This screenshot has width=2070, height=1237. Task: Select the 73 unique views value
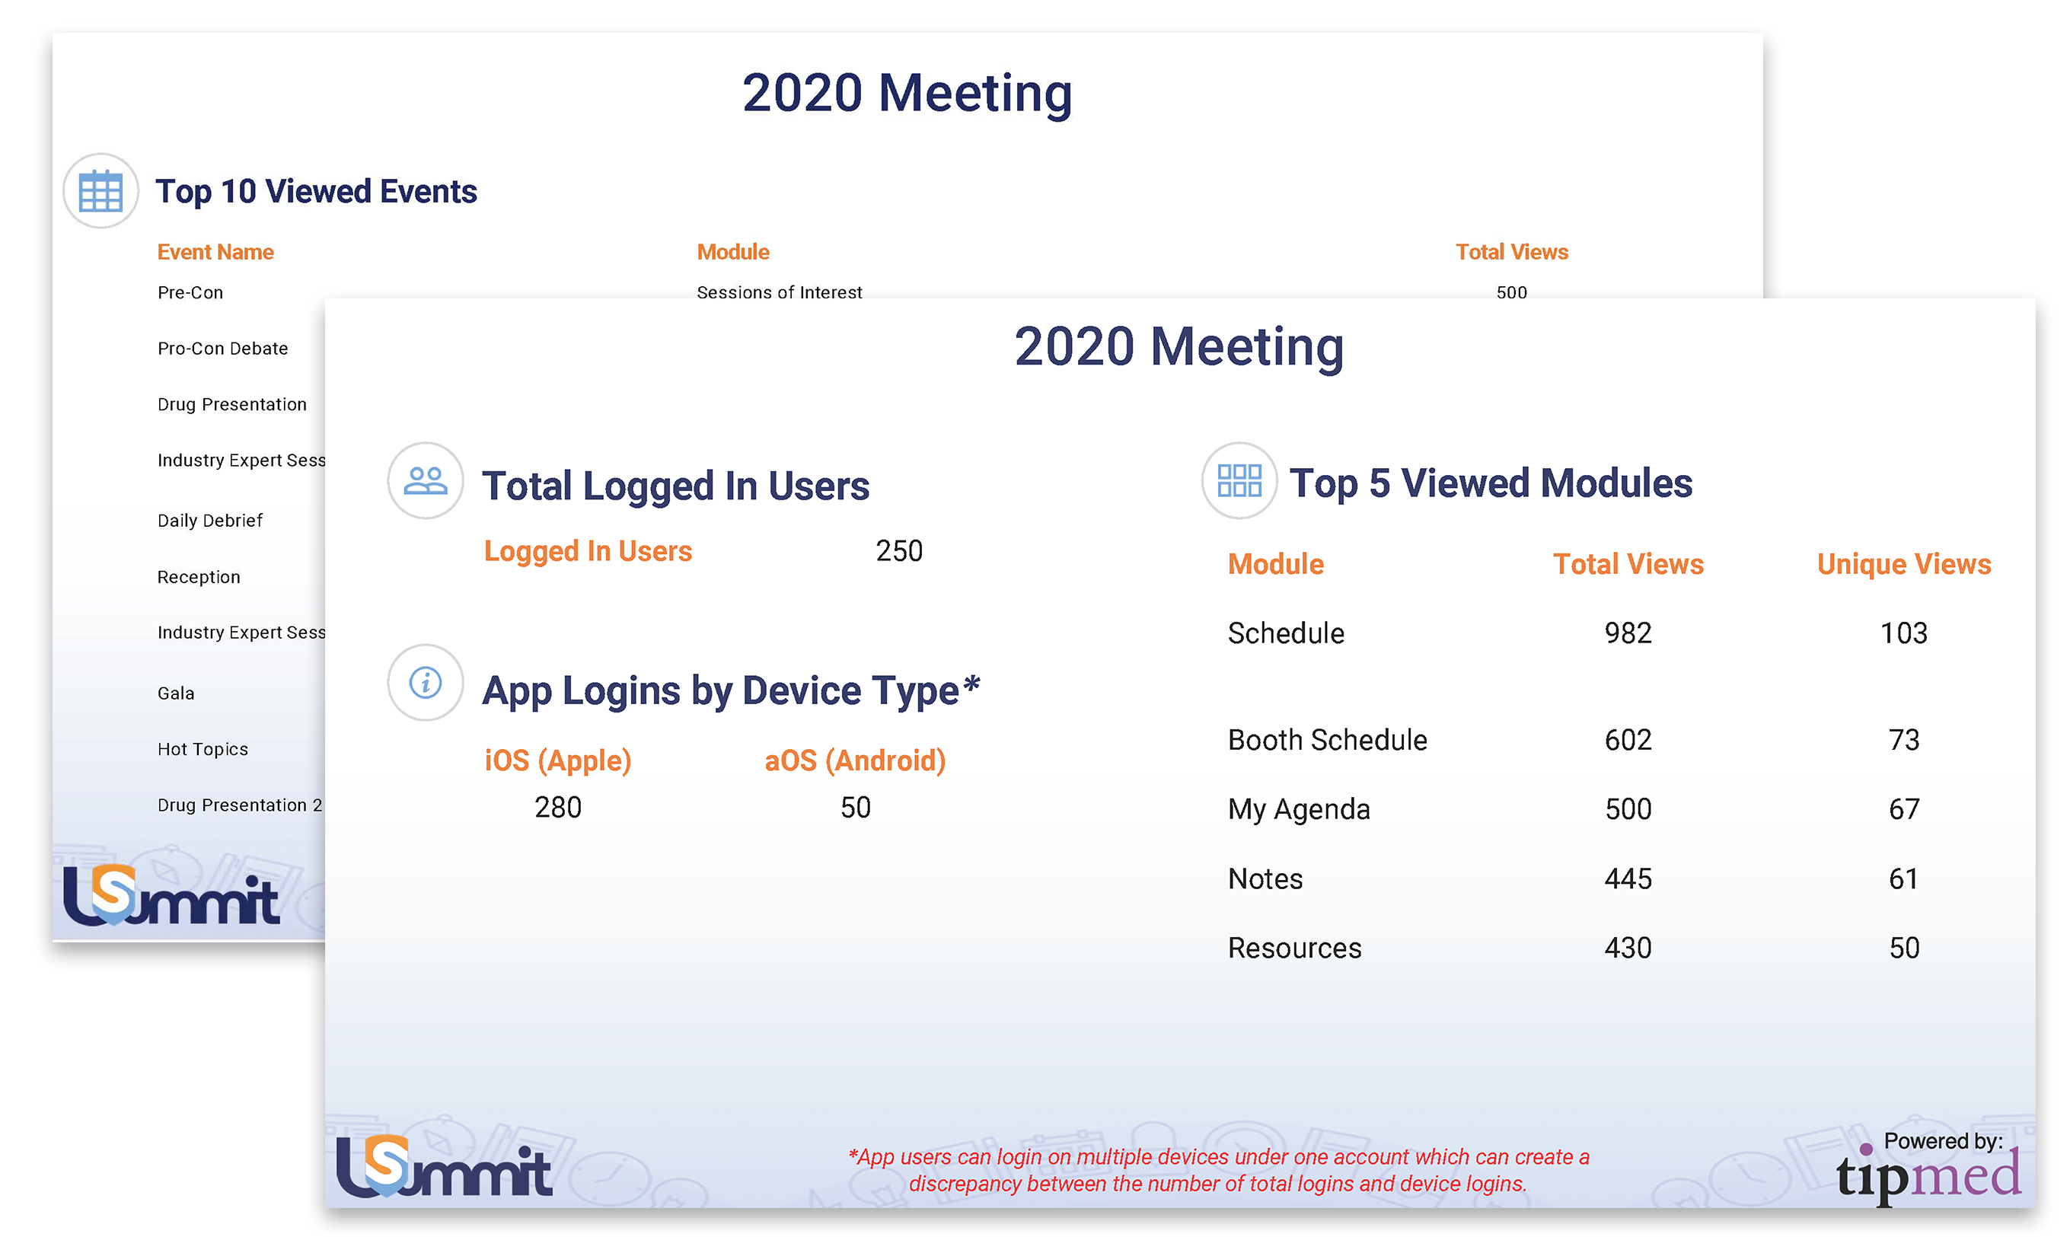(1903, 740)
